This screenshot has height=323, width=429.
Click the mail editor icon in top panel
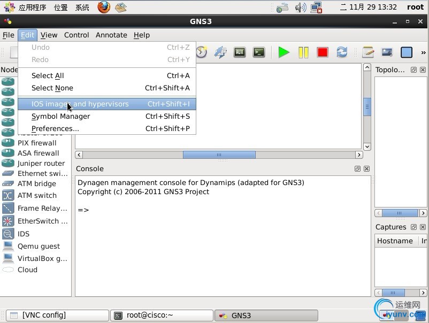tap(121, 7)
